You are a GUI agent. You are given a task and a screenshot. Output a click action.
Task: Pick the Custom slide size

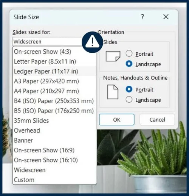click(x=54, y=180)
